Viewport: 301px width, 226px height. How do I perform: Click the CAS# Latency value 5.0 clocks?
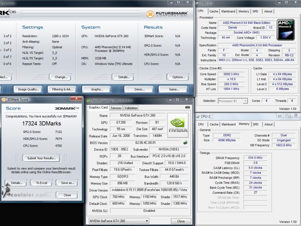click(255, 168)
